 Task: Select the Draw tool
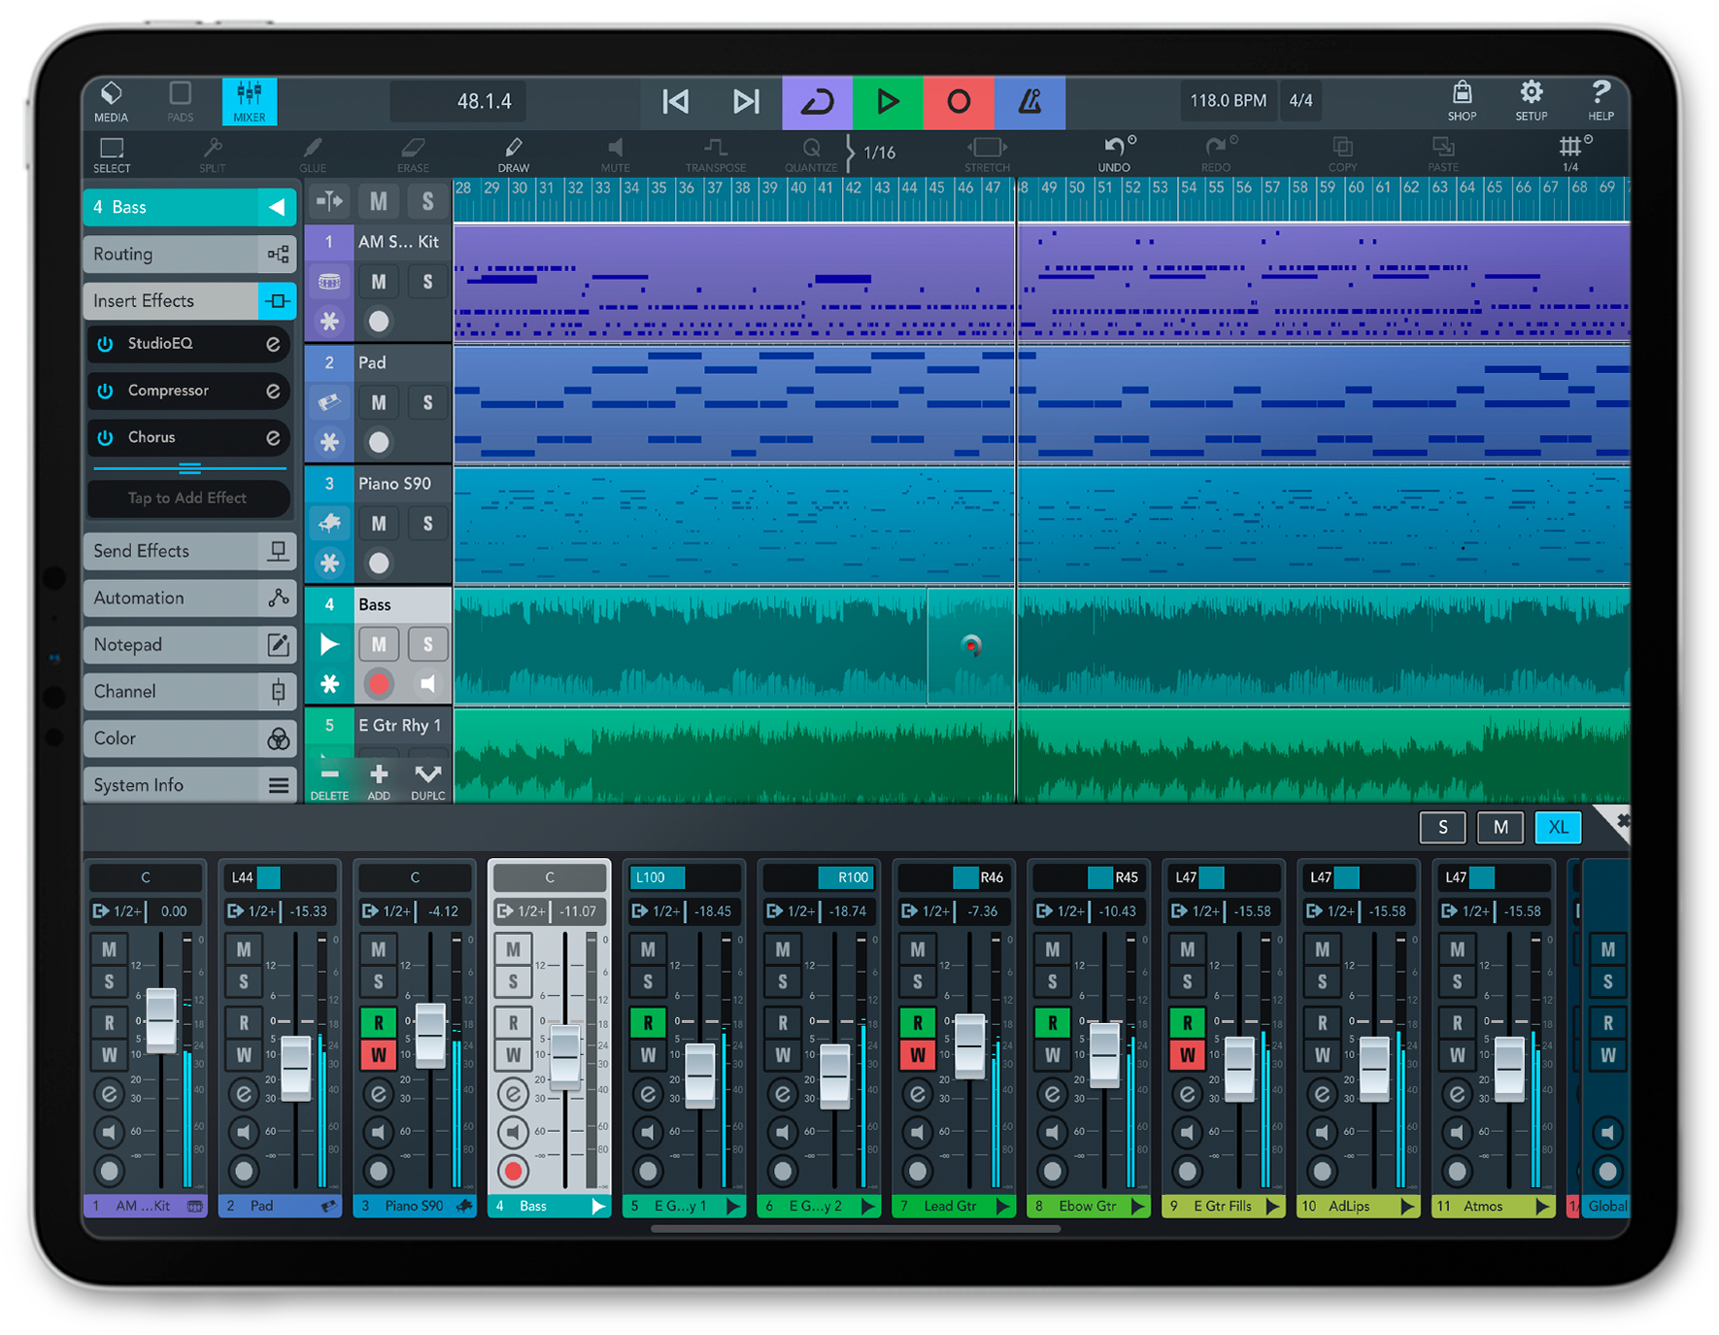pyautogui.click(x=513, y=153)
